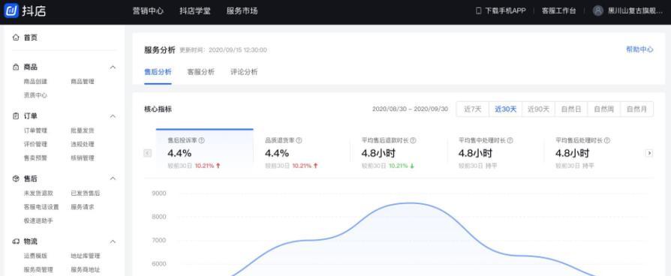
Task: Collapse the 订单 sidebar section
Action: [x=113, y=116]
